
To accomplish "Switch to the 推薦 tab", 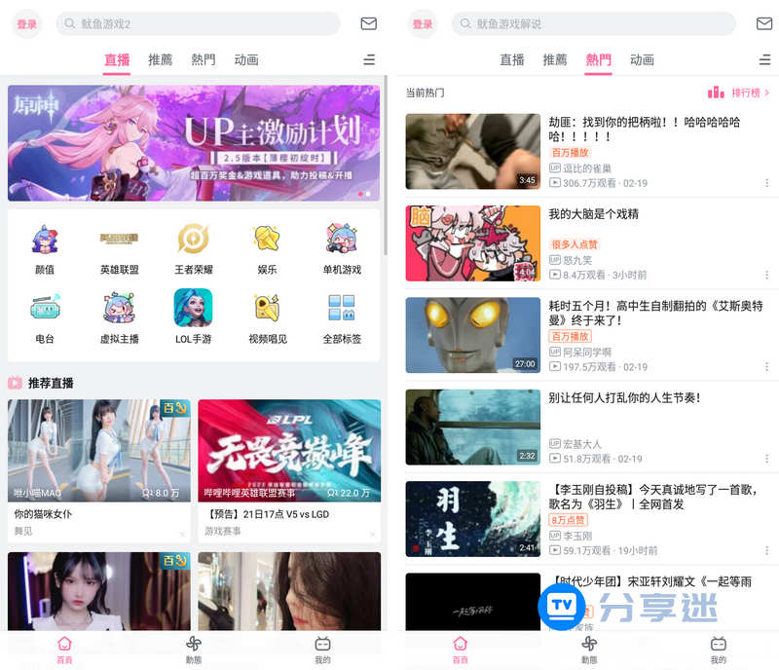I will 160,59.
